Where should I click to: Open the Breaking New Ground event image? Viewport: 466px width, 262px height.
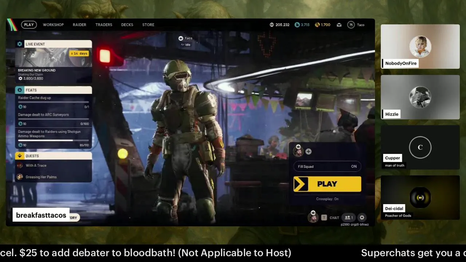[x=54, y=57]
